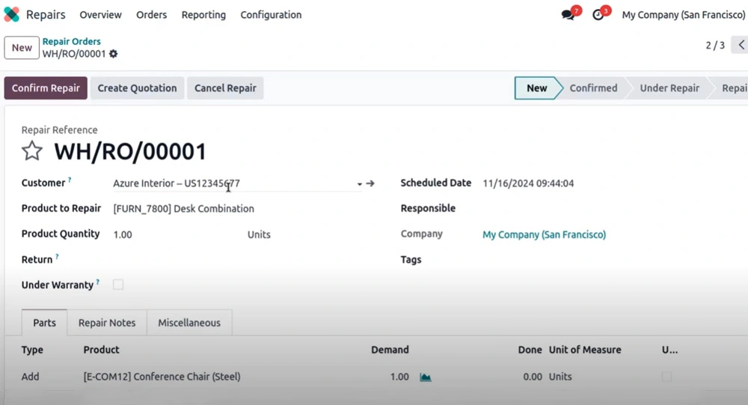Screen dimensions: 748x405
Task: Click the Add type cell in parts
Action: (30, 377)
